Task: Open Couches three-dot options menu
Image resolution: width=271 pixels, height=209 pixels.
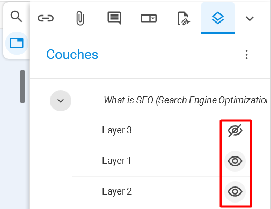Action: click(x=246, y=55)
